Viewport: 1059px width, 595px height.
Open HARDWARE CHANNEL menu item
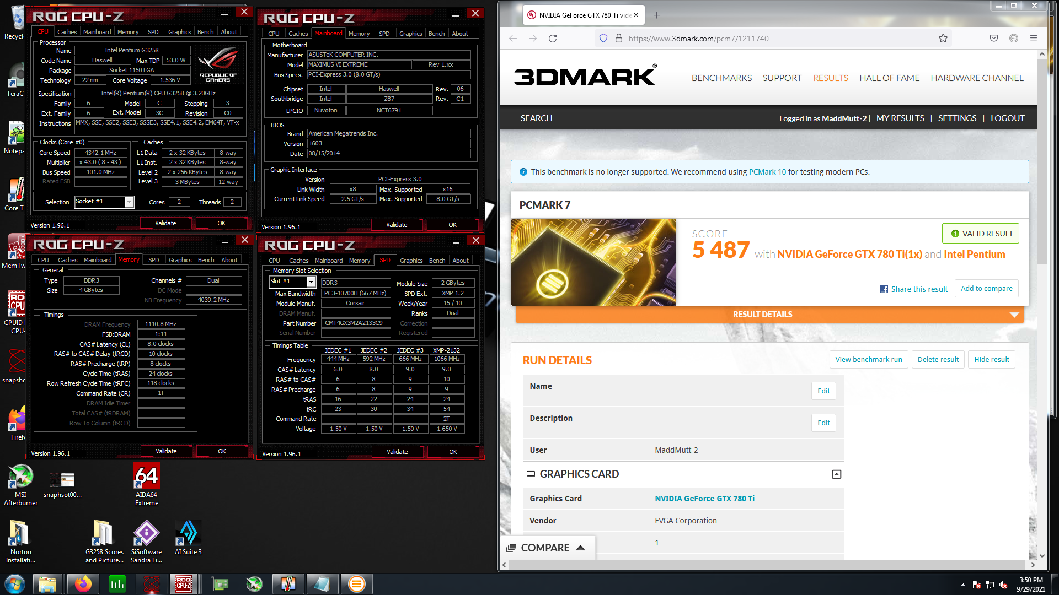coord(977,78)
